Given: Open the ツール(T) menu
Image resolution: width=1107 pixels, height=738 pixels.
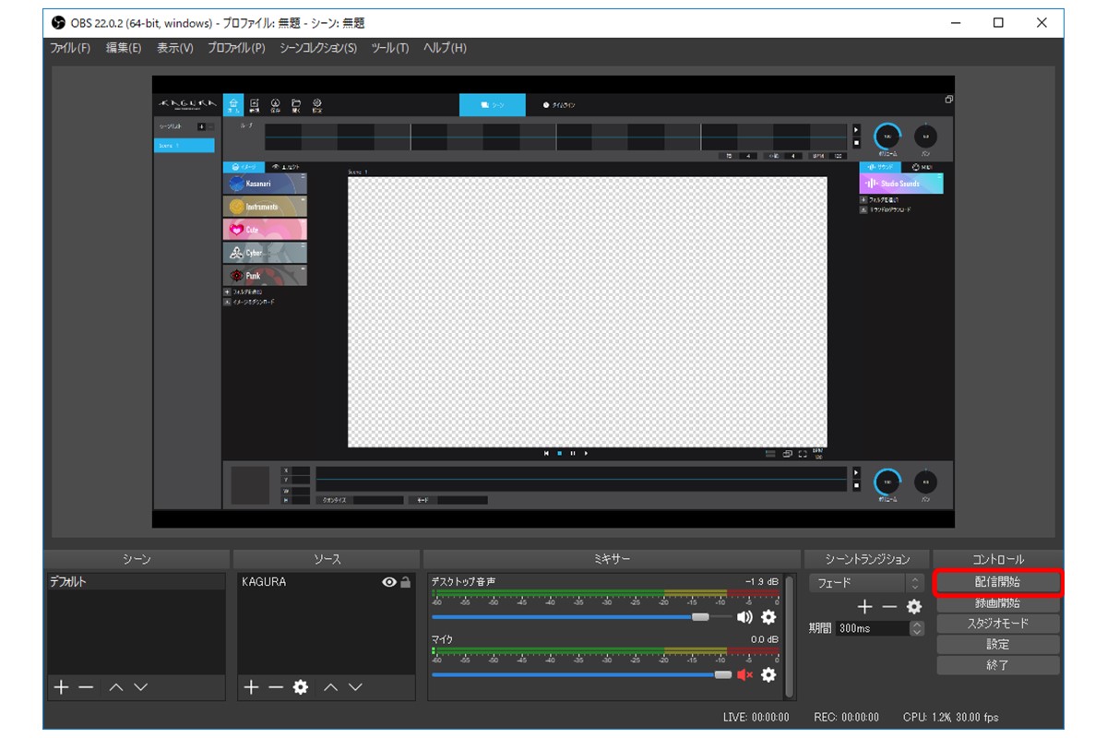Looking at the screenshot, I should point(389,48).
